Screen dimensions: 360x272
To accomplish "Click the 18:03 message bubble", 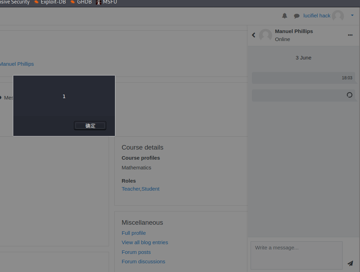I will pyautogui.click(x=303, y=78).
